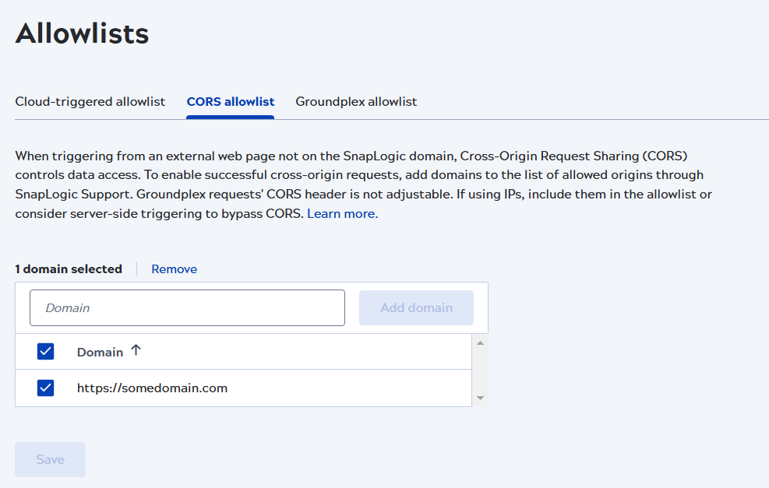Click the Domain column sort arrow
Image resolution: width=769 pixels, height=488 pixels.
point(136,351)
